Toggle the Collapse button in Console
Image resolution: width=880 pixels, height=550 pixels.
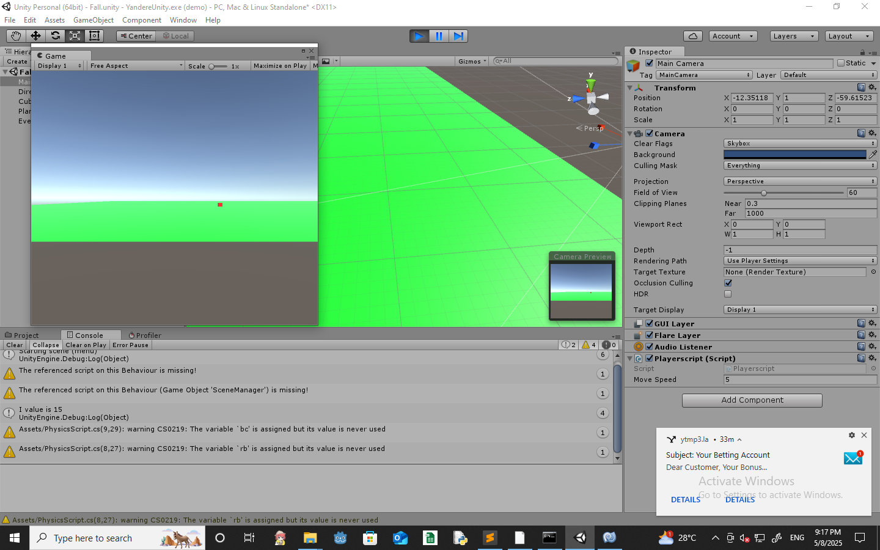click(46, 345)
